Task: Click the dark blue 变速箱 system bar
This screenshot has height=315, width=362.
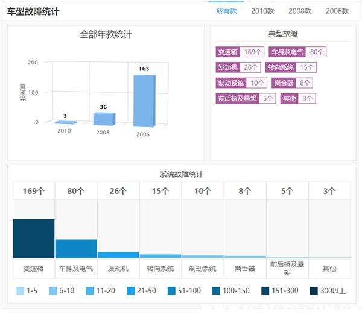Action: (x=34, y=239)
